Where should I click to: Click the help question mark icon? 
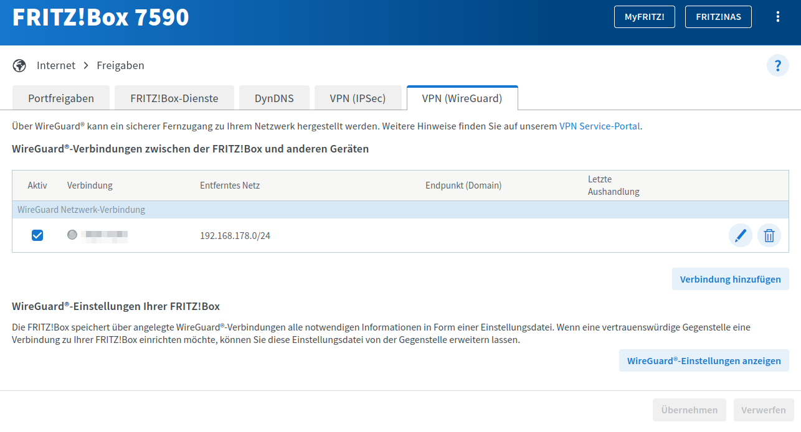[777, 65]
